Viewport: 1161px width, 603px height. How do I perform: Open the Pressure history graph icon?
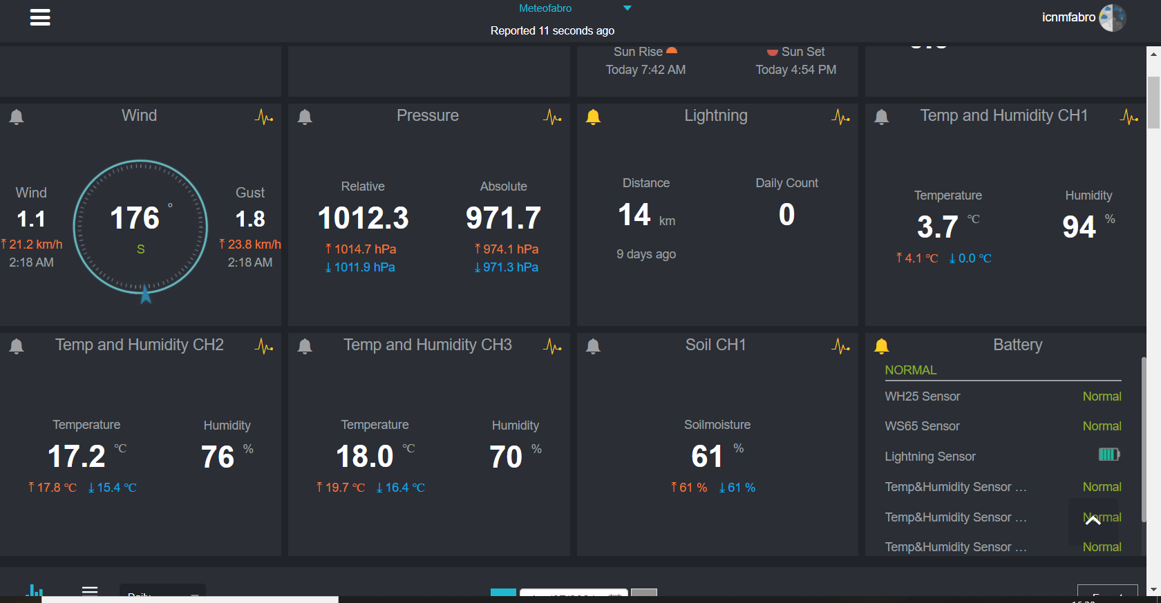(551, 117)
